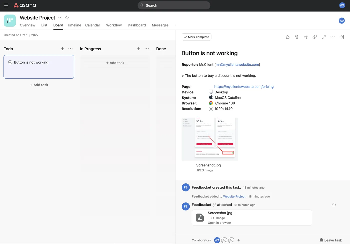Star the Website Project
The width and height of the screenshot is (350, 244).
click(x=67, y=18)
